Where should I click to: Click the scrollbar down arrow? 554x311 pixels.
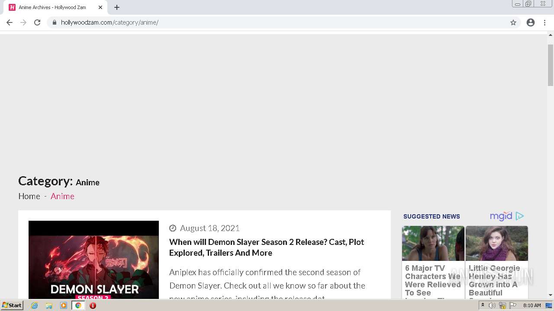(551, 295)
